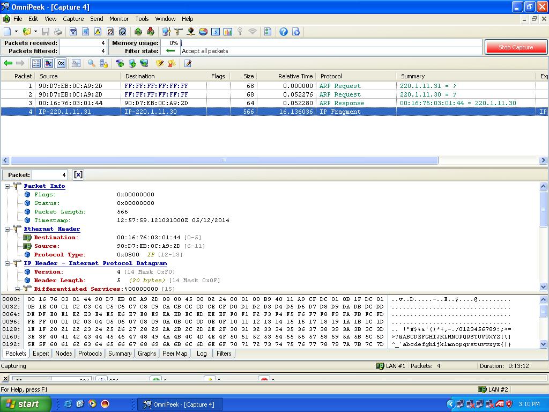Sort by the Relative Time column header
The image size is (549, 412).
tap(286, 76)
